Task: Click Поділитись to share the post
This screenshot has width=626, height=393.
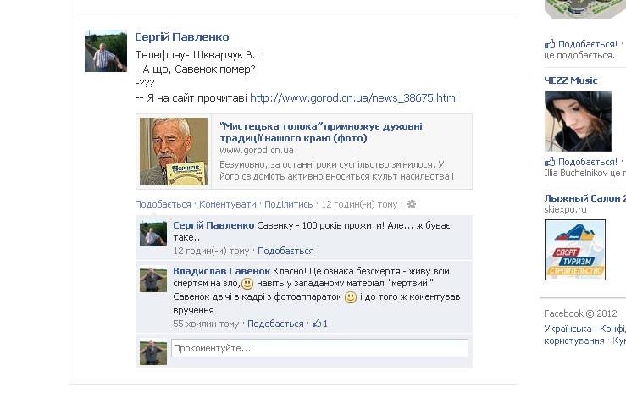Action: [x=288, y=204]
